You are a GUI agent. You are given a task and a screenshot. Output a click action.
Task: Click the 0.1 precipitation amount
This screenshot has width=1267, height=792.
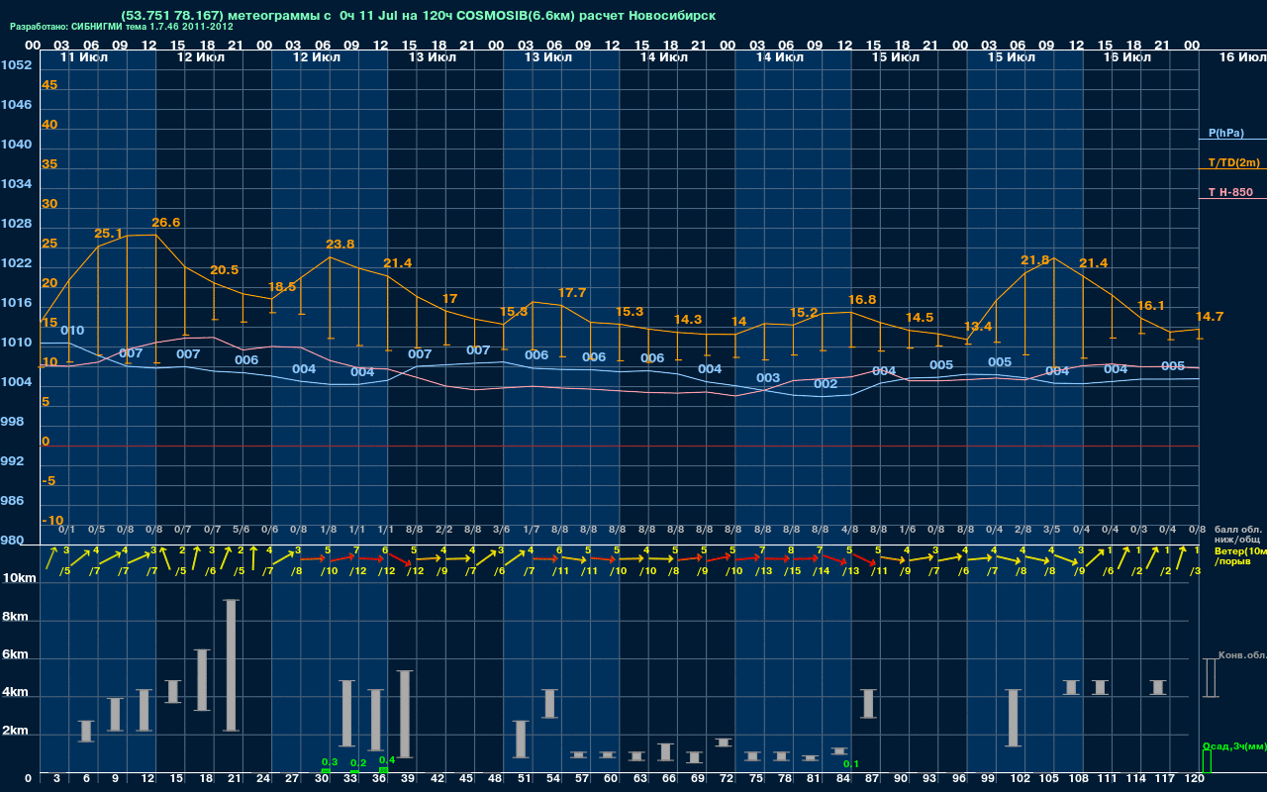[x=850, y=764]
